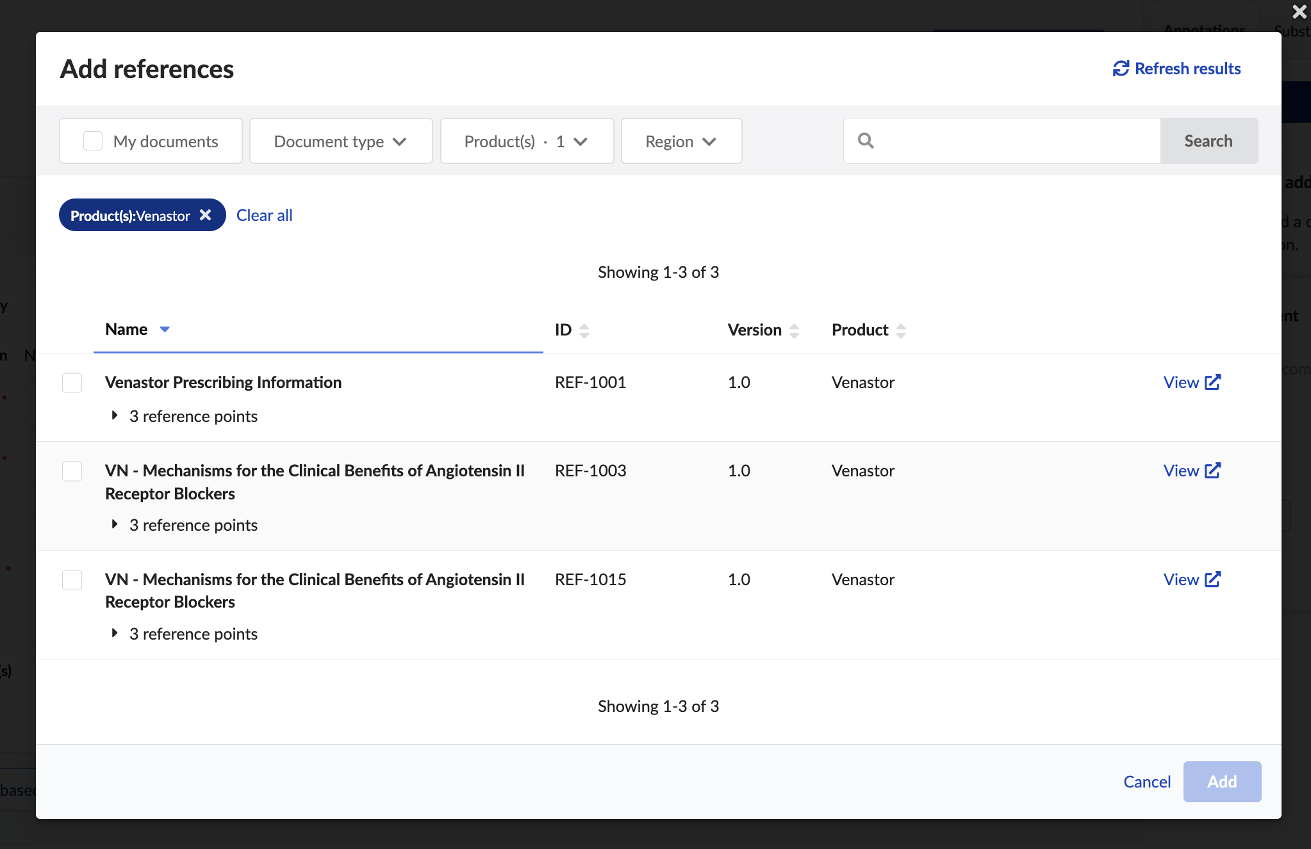The image size is (1311, 849).
Task: Remove the Product(s):Venastor filter chip X
Action: (205, 215)
